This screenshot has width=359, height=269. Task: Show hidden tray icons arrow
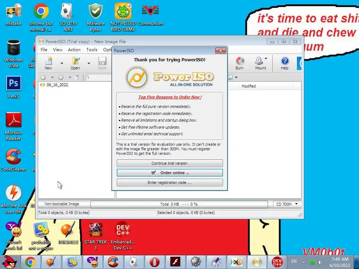click(x=304, y=262)
